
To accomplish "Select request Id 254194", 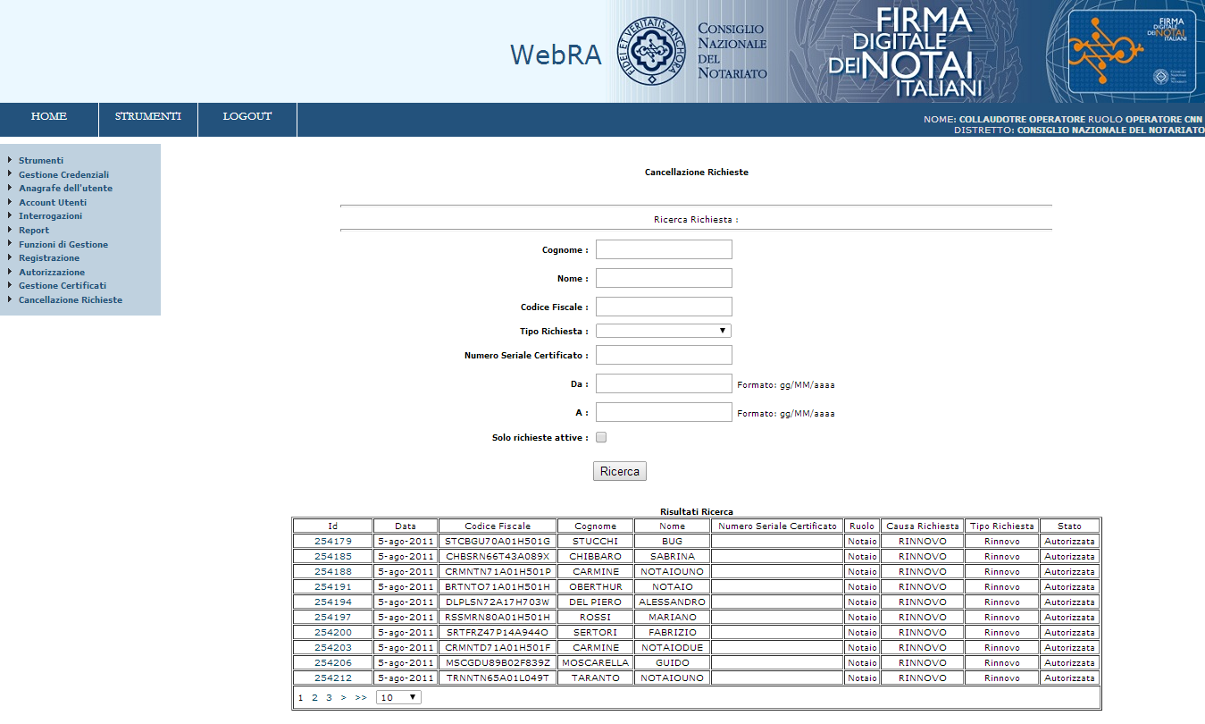I will [333, 602].
